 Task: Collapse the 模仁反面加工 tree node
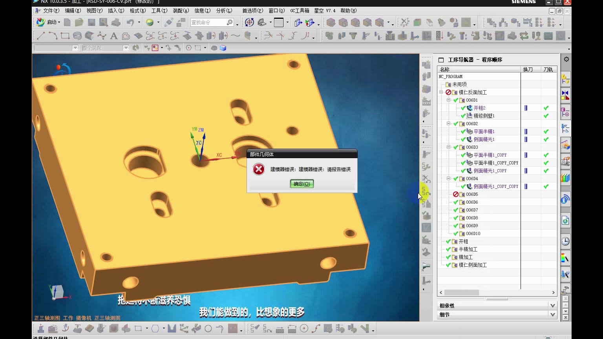tap(441, 92)
